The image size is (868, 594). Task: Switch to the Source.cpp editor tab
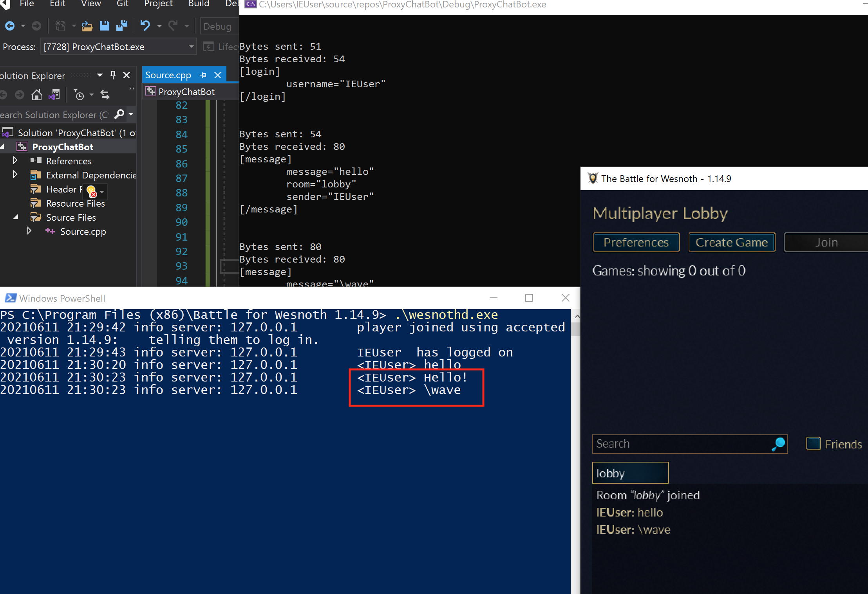click(x=168, y=75)
